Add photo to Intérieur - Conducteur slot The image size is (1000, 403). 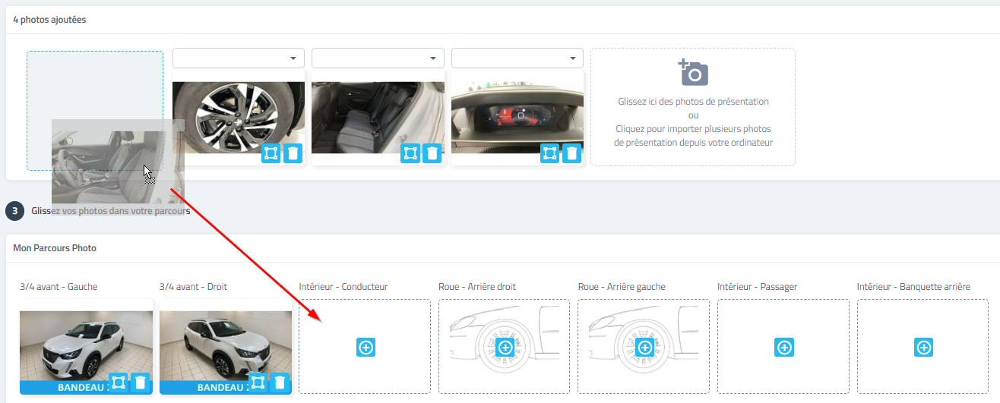tap(366, 348)
